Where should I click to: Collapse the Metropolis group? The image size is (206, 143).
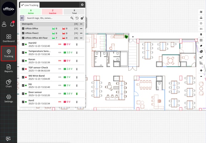pos(81,24)
